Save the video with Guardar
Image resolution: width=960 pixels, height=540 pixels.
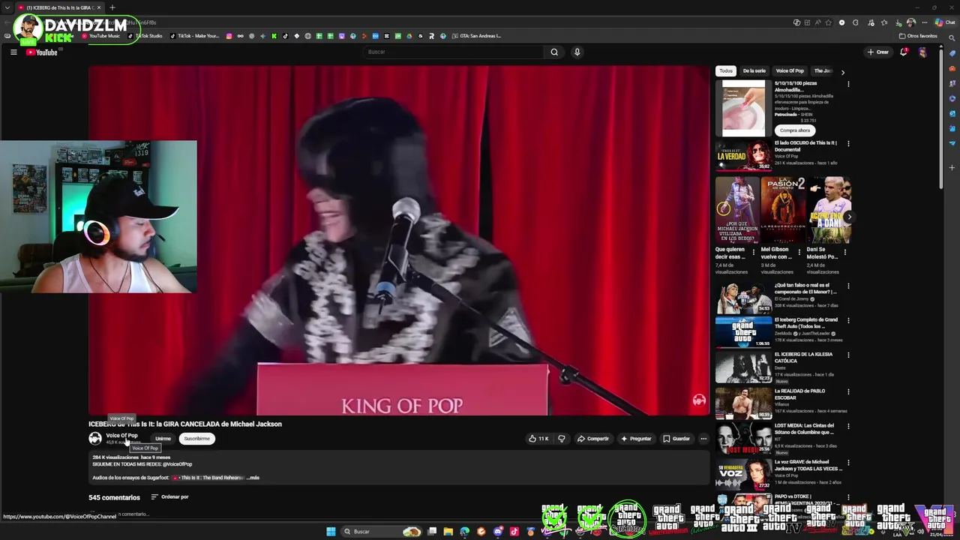point(676,439)
